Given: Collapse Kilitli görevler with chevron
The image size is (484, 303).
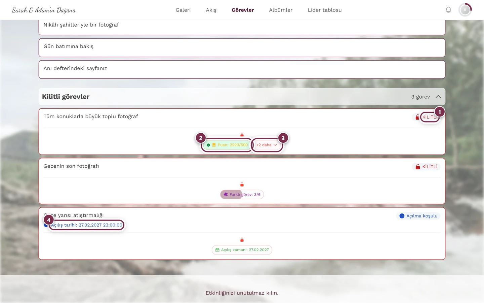Looking at the screenshot, I should pyautogui.click(x=438, y=97).
